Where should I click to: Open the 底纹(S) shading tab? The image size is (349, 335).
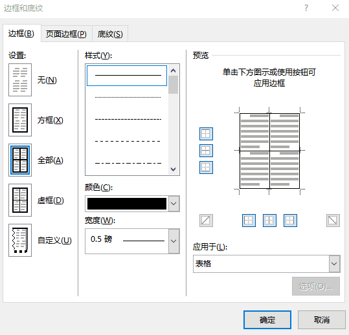(x=110, y=34)
